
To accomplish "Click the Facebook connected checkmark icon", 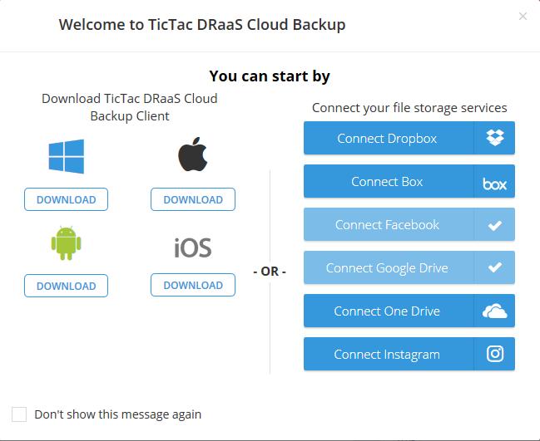I will (x=495, y=225).
